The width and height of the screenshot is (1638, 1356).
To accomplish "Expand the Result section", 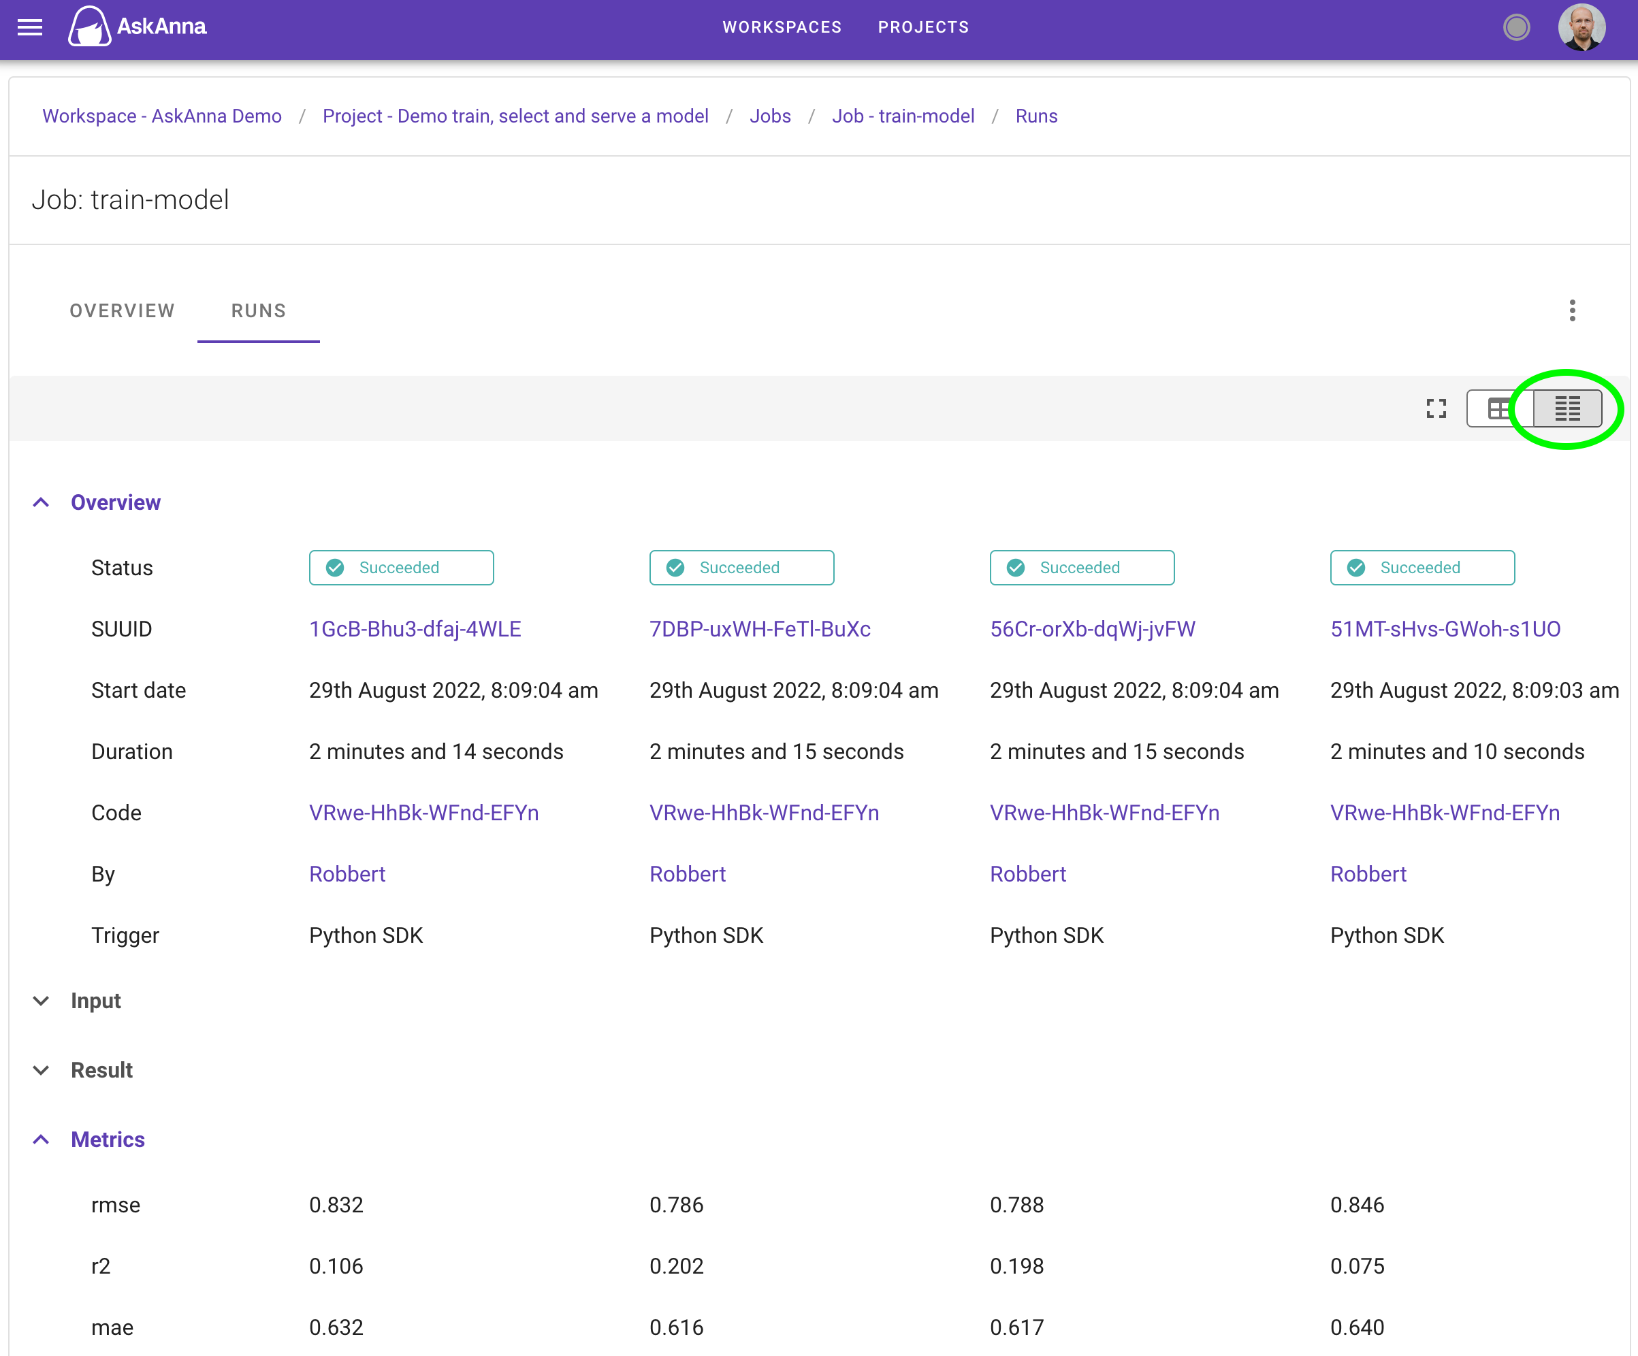I will pyautogui.click(x=42, y=1070).
